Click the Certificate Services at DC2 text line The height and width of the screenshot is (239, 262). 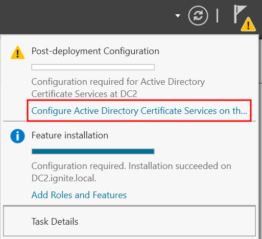pyautogui.click(x=84, y=94)
